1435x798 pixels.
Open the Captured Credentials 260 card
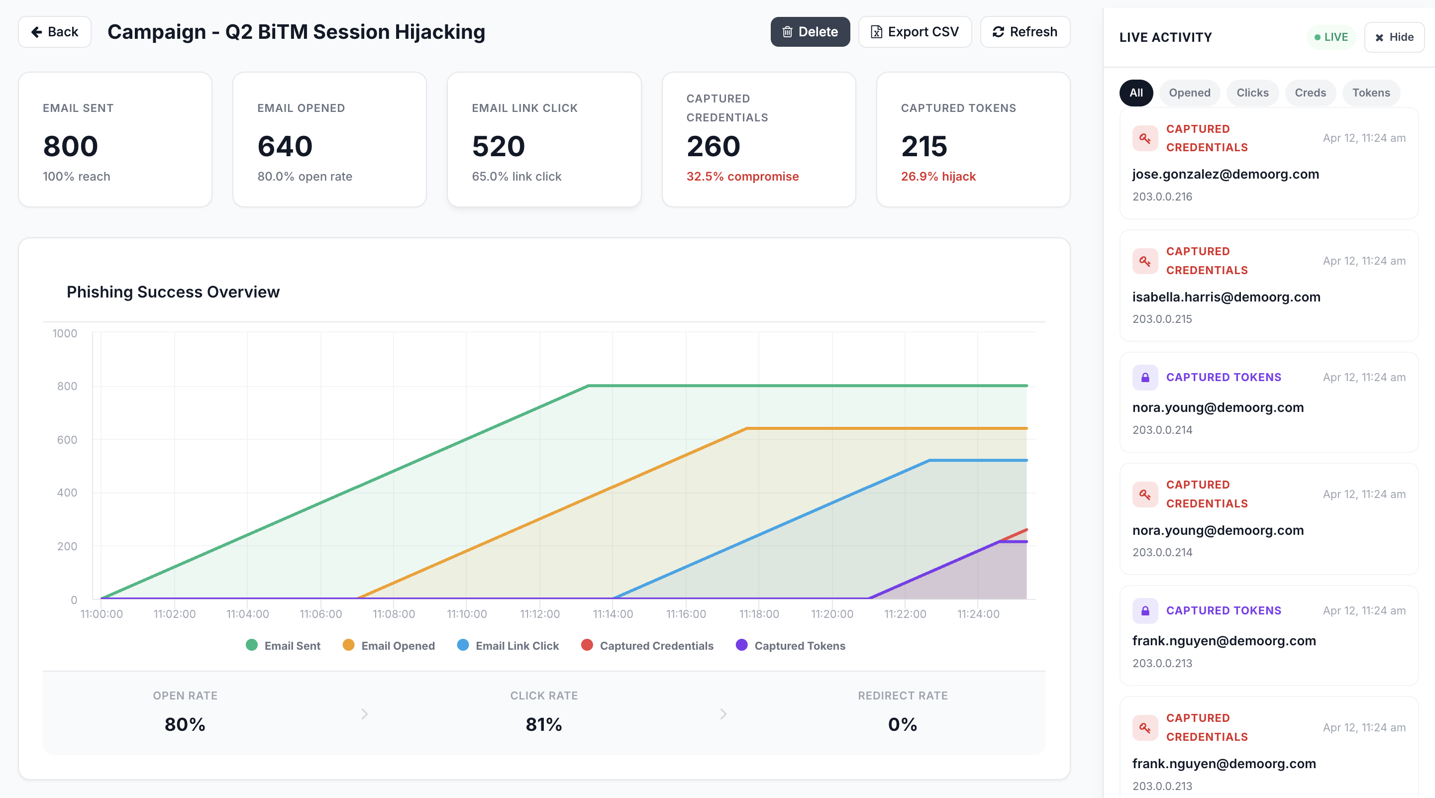759,139
